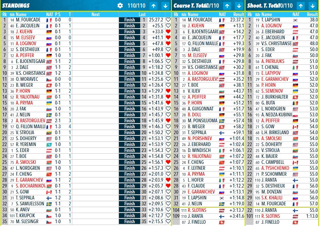This screenshot has height=226, width=320.
Task: Click up arrow in Course T. Total panel
Action: coord(227,6)
